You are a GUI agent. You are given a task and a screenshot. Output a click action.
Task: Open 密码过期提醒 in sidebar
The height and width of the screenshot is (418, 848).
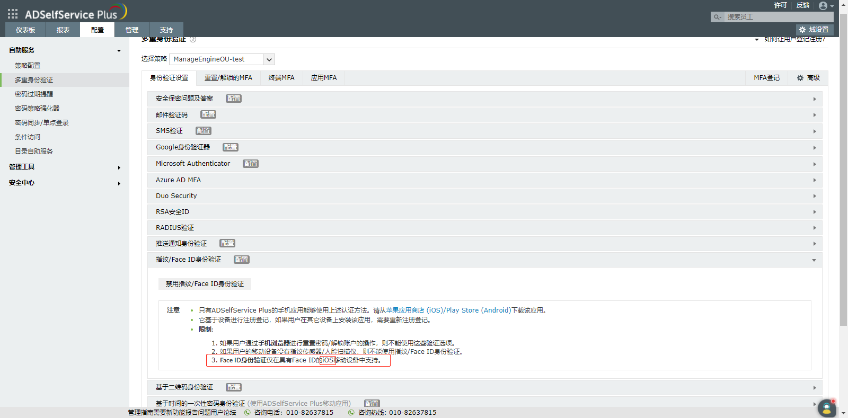click(x=34, y=94)
